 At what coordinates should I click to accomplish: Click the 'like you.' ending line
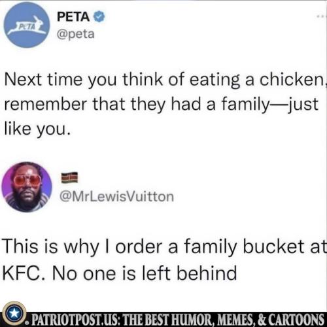click(37, 129)
